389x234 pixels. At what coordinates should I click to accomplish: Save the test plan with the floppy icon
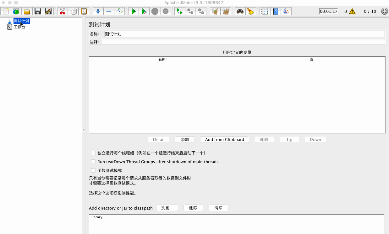point(38,12)
